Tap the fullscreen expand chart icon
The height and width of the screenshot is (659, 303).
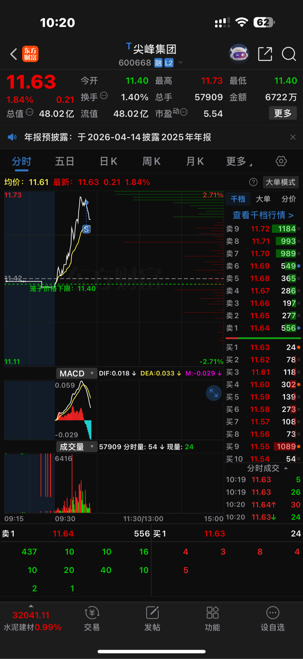pyautogui.click(x=214, y=393)
